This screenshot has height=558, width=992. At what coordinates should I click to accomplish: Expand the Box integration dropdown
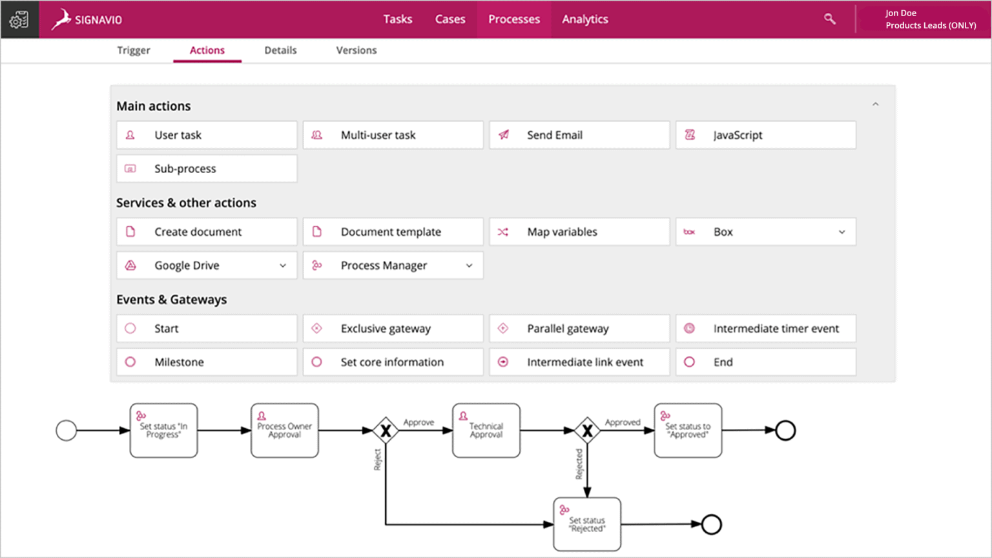(x=842, y=231)
